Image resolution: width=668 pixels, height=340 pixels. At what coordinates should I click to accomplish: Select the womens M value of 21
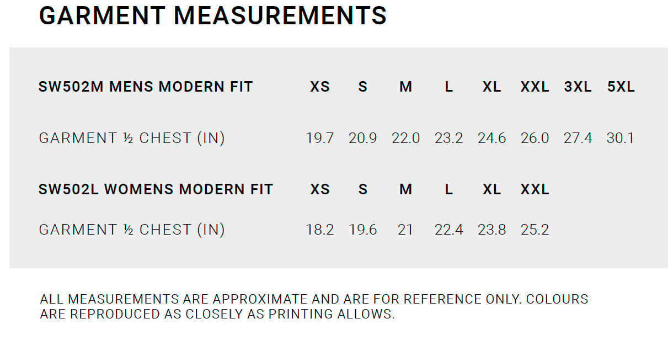point(405,230)
